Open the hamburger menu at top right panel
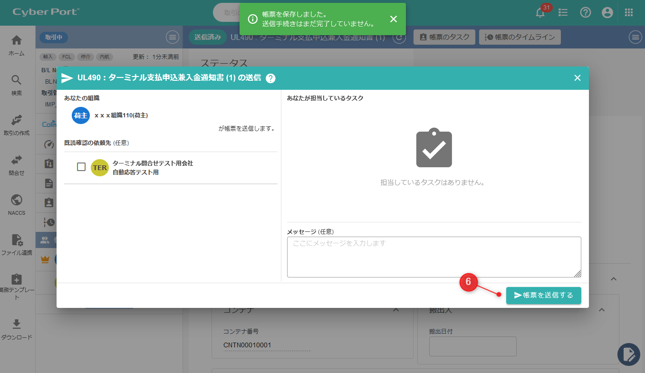The width and height of the screenshot is (645, 373). (x=635, y=37)
